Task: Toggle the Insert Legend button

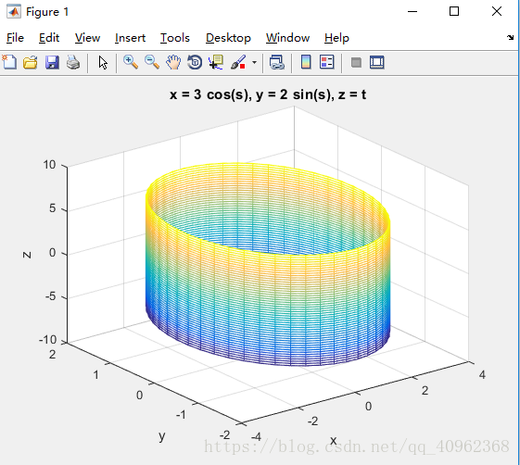Action: tap(327, 62)
